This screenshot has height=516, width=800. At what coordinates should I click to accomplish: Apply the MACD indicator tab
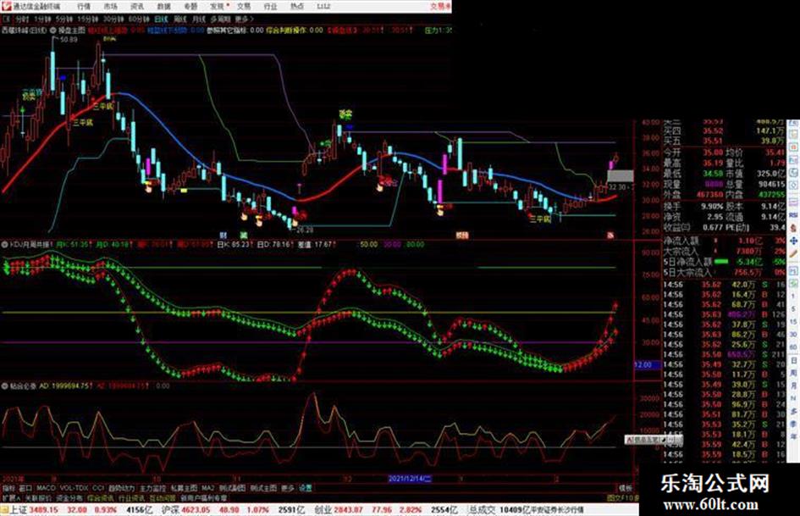(x=46, y=488)
